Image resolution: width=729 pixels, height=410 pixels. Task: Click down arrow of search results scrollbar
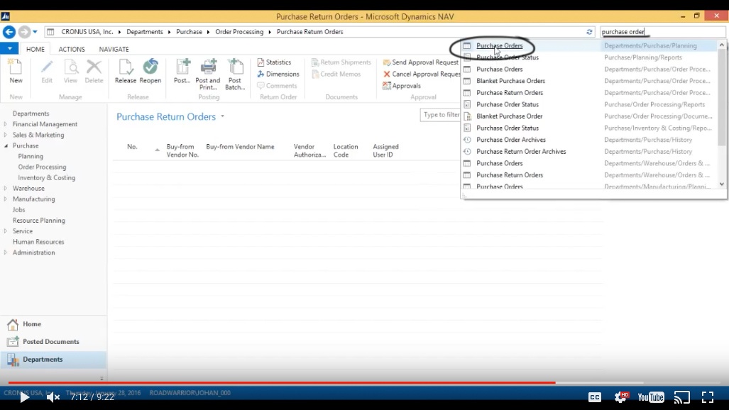click(722, 184)
